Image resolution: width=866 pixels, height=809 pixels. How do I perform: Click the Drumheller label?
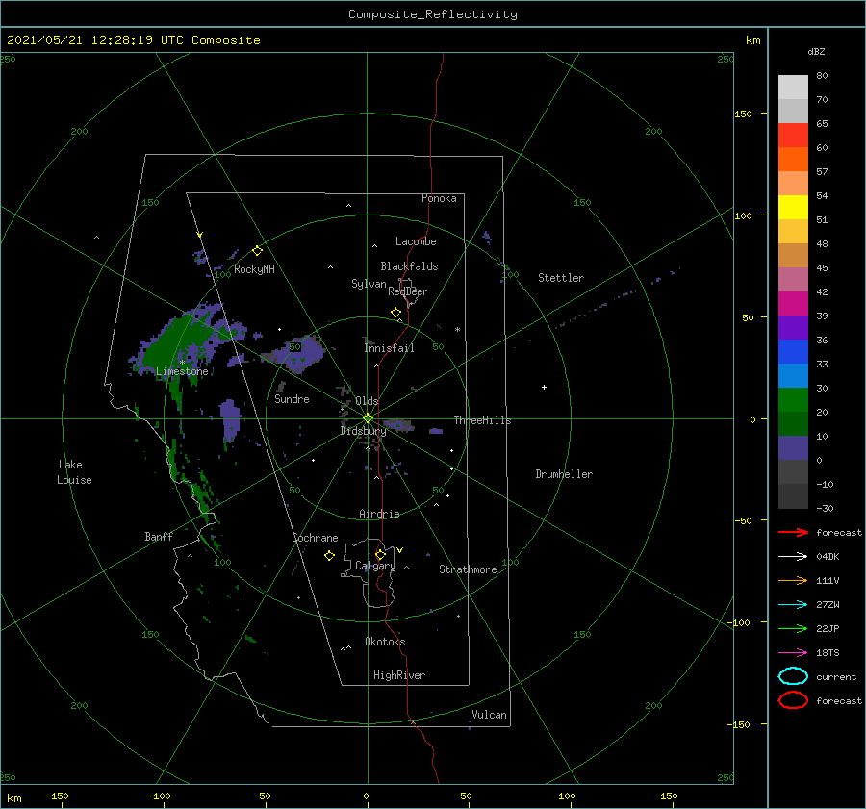coord(564,474)
